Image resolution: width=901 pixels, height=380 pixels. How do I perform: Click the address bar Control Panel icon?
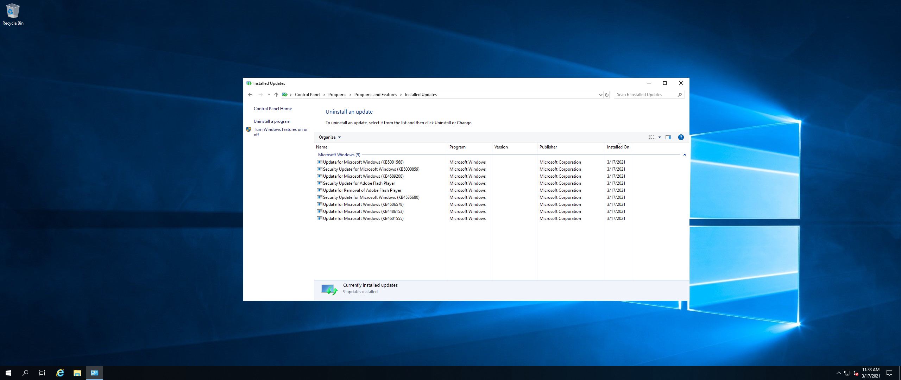coord(285,95)
